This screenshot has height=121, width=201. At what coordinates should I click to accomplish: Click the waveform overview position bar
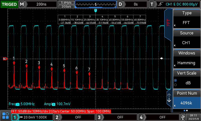(96, 4)
